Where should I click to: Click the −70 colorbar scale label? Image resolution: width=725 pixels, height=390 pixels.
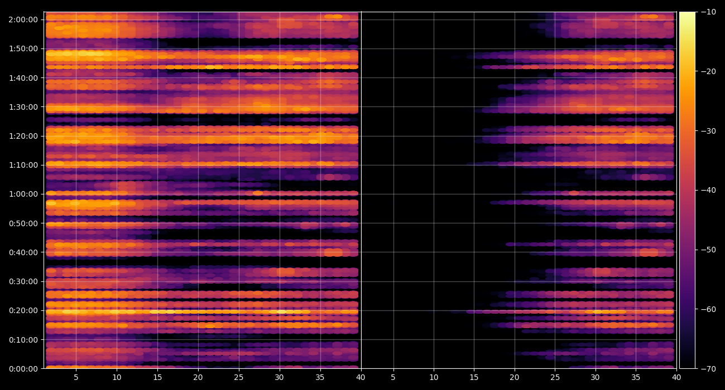tap(709, 368)
